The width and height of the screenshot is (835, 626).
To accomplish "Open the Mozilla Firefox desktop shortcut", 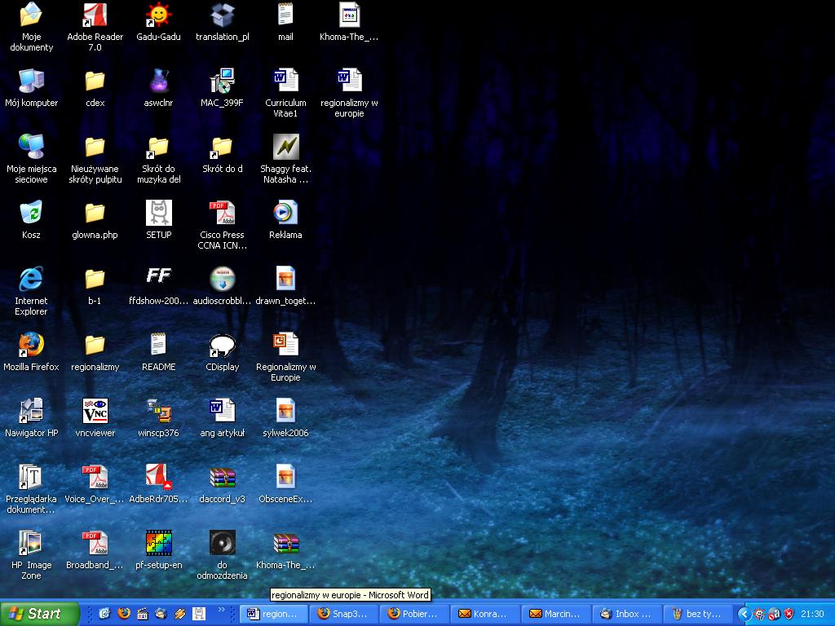I will pos(31,346).
